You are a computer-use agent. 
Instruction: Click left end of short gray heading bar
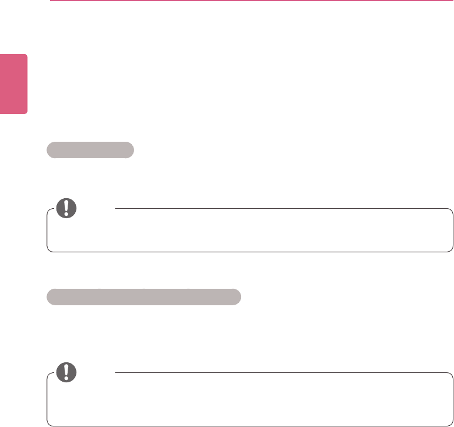pos(50,150)
